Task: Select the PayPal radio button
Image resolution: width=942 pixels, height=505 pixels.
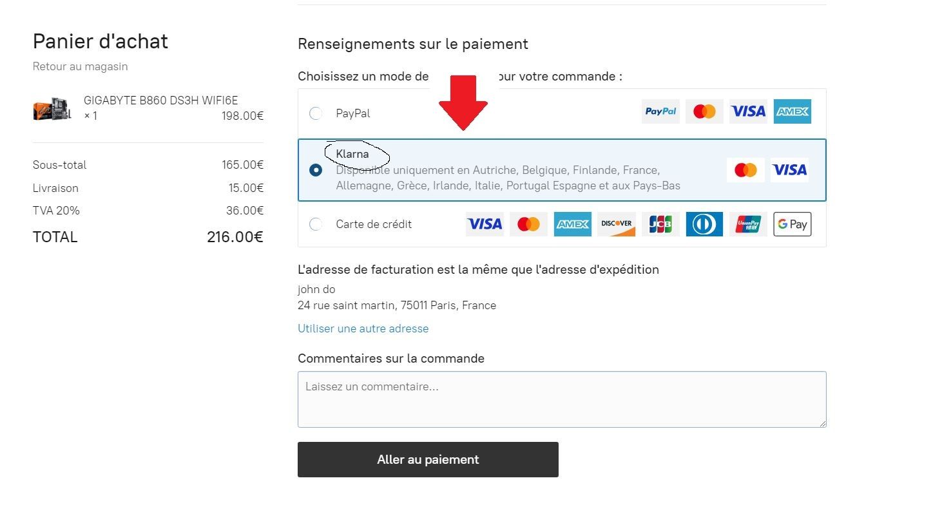Action: 316,113
